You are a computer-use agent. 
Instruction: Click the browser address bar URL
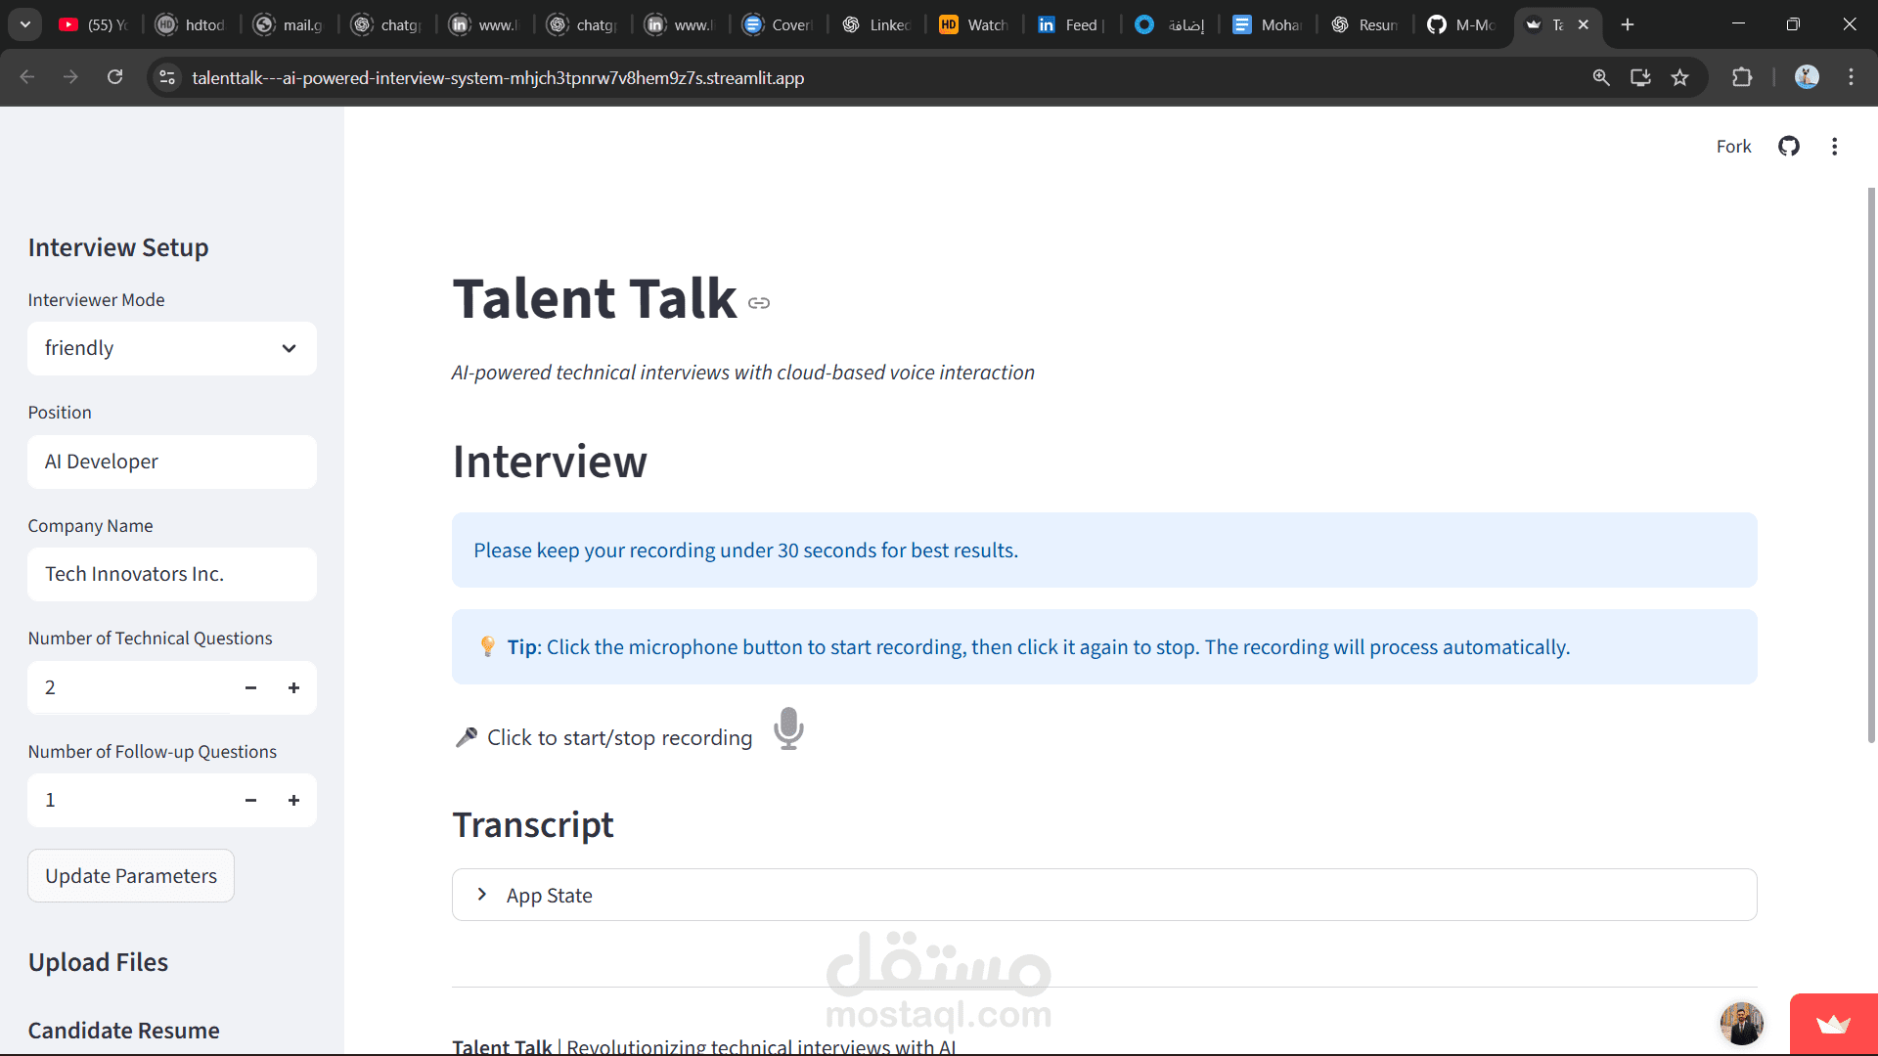pos(498,77)
